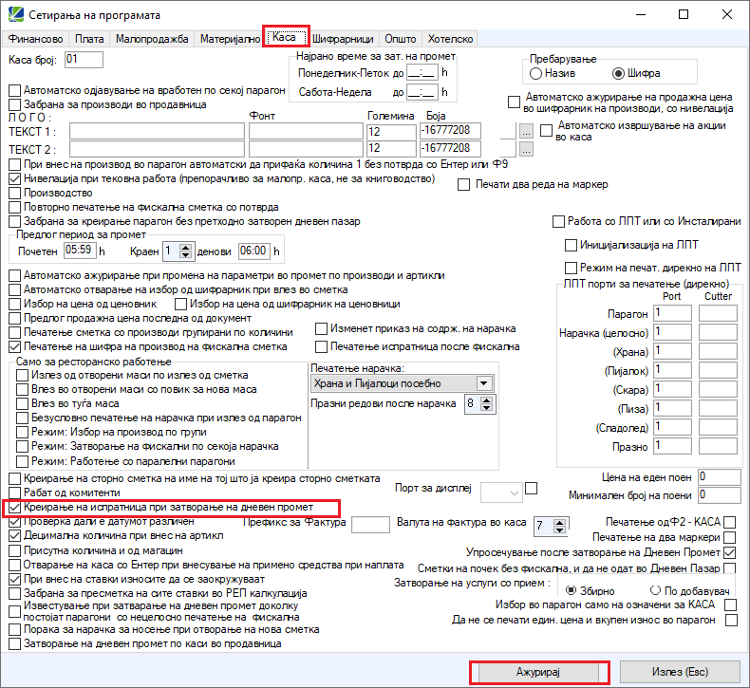Click the Празно Cutter field

(718, 446)
